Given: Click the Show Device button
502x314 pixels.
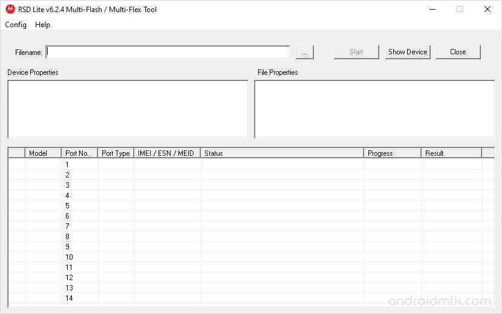Looking at the screenshot, I should point(408,52).
